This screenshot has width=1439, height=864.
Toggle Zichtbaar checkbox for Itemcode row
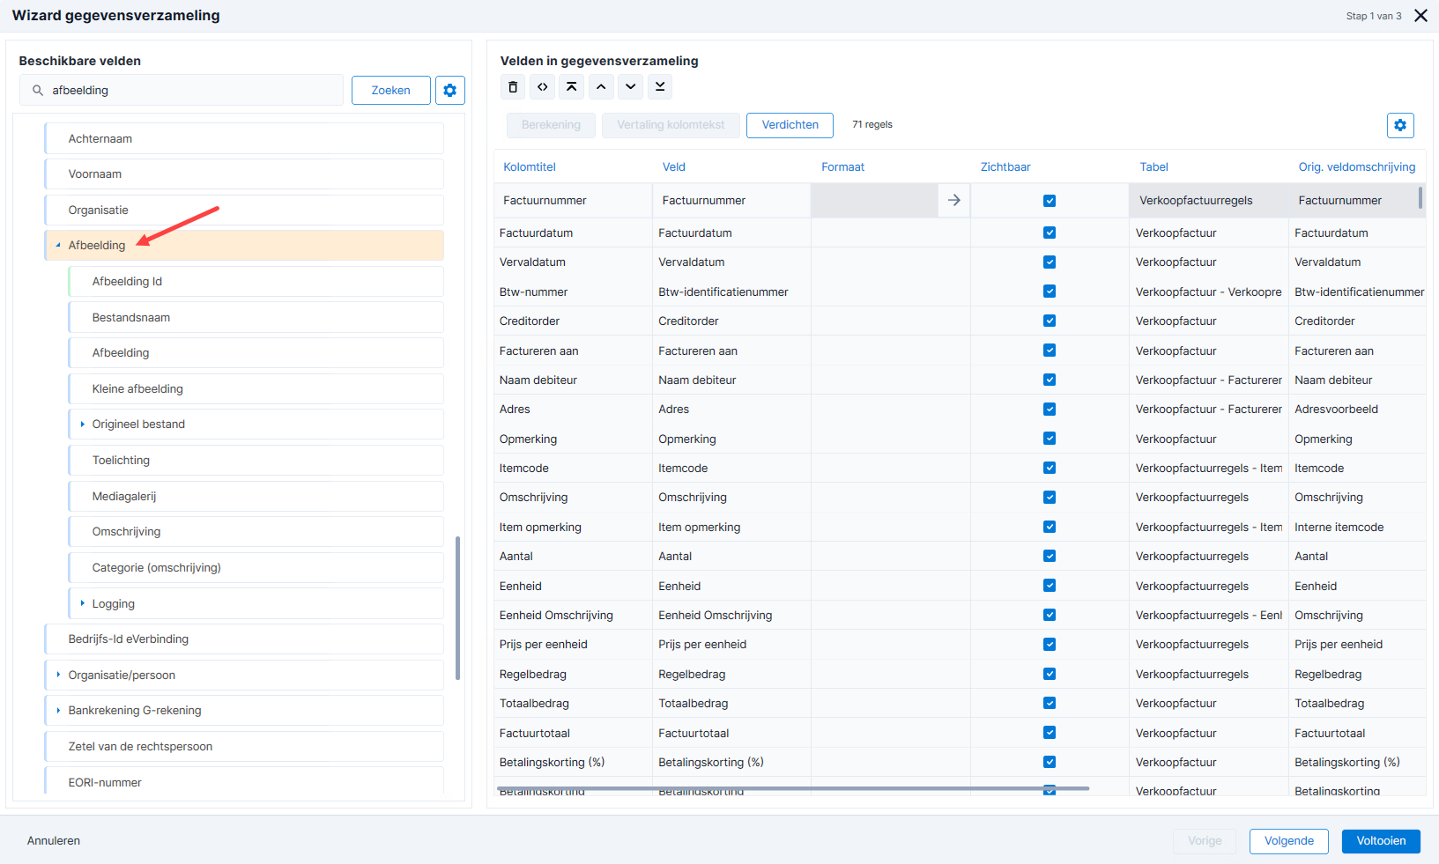point(1050,468)
